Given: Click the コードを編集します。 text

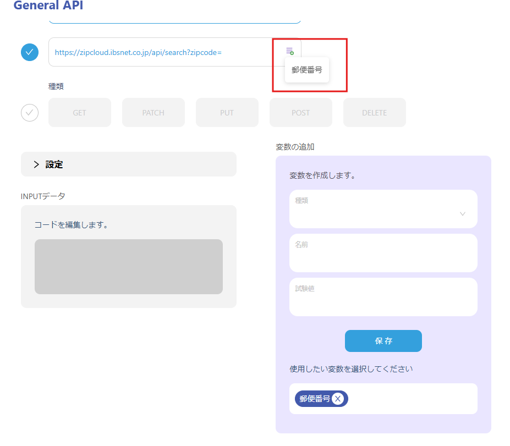Looking at the screenshot, I should [x=71, y=224].
